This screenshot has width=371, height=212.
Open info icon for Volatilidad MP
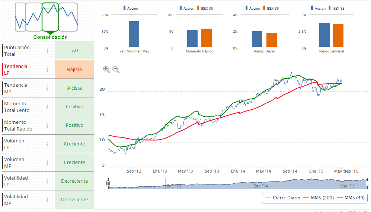tap(47, 200)
